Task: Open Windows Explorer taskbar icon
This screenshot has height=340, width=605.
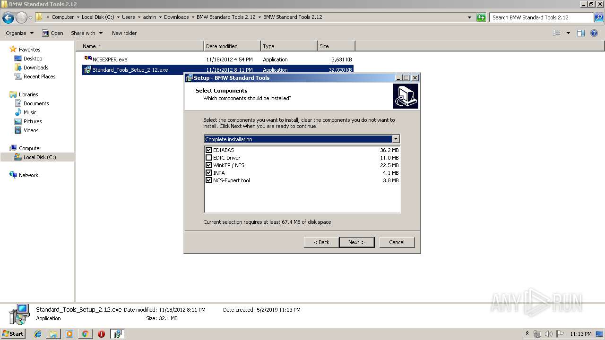Action: [53, 334]
